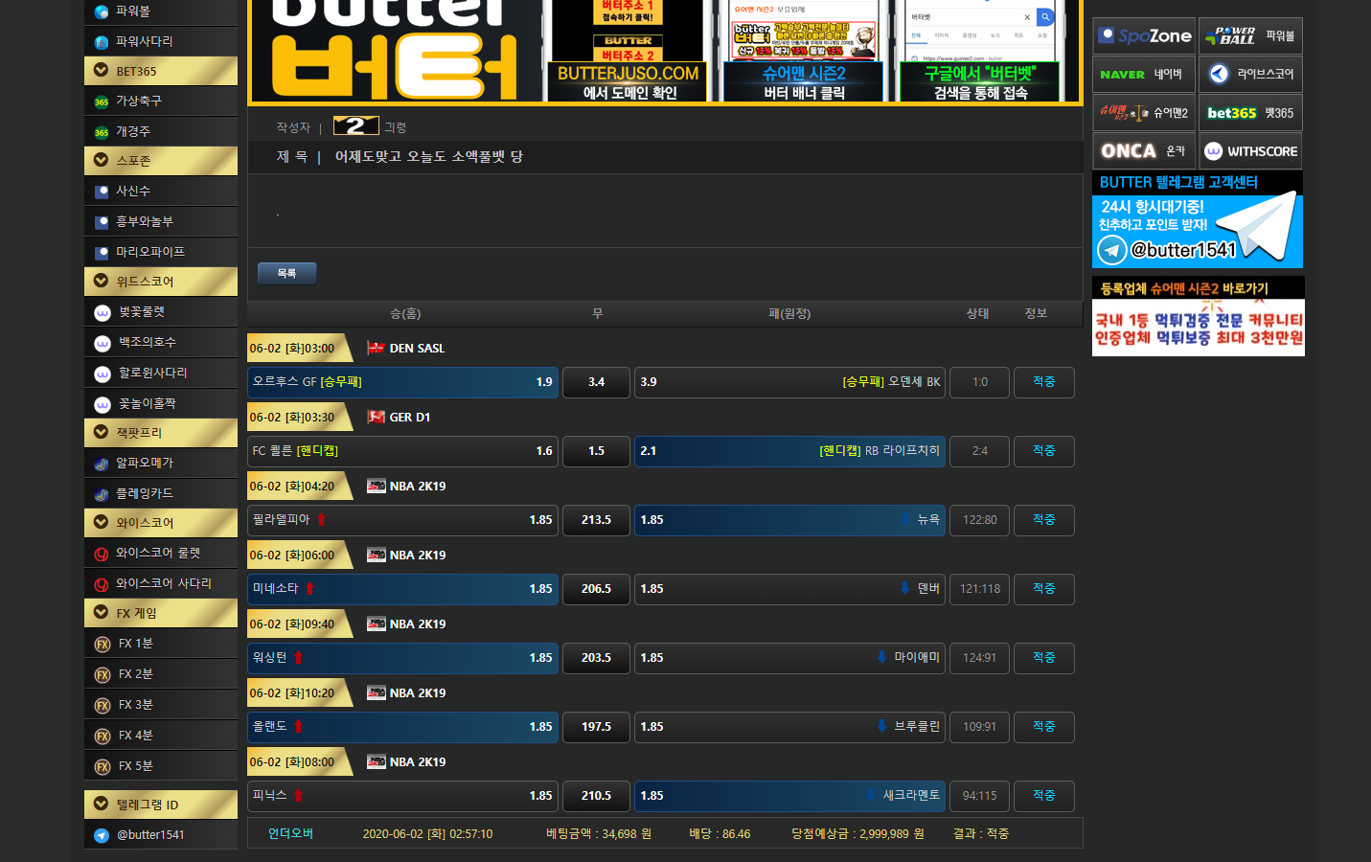Open the NAVER 네이버 shortcut
This screenshot has width=1371, height=862.
pyautogui.click(x=1144, y=75)
